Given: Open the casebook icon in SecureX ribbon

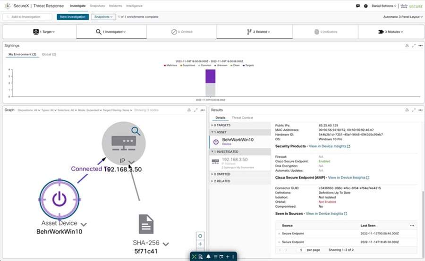Looking at the screenshot, I should click(x=201, y=257).
